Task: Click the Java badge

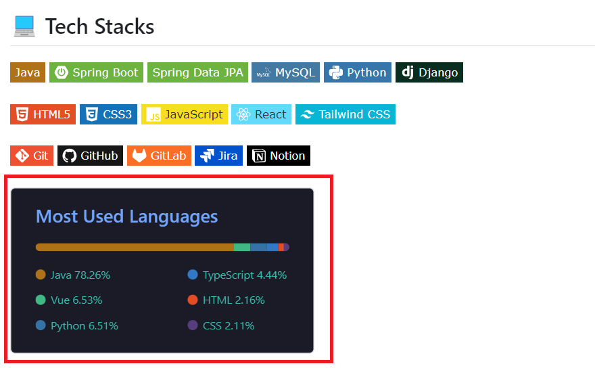Action: [x=28, y=72]
